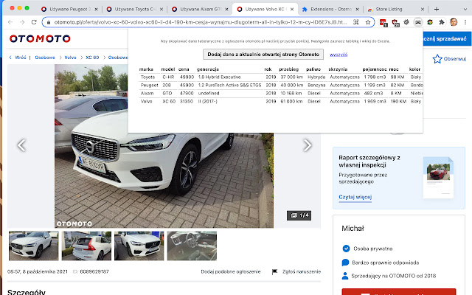
Task: Click the Toyota cell in the table
Action: (x=147, y=77)
